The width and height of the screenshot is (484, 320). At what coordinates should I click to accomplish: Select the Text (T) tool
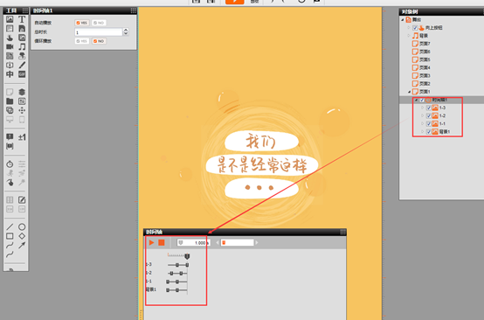[x=22, y=19]
